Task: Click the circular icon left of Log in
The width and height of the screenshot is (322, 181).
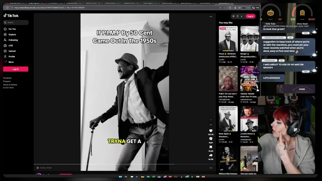Action: (233, 16)
